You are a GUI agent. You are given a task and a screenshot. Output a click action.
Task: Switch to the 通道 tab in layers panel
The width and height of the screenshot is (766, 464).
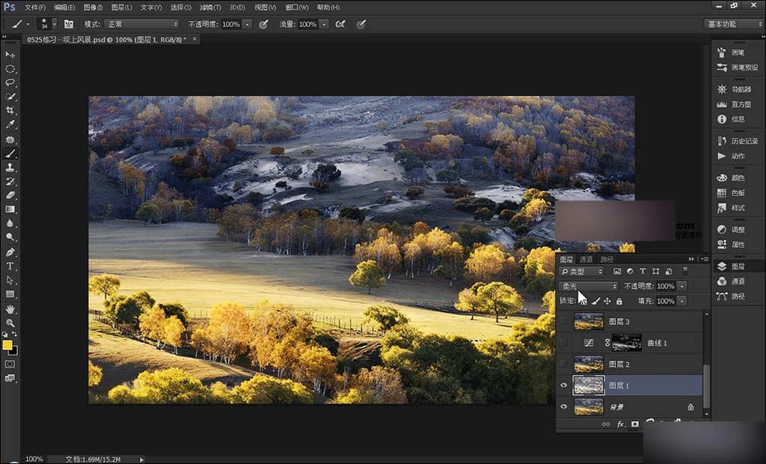tap(586, 259)
